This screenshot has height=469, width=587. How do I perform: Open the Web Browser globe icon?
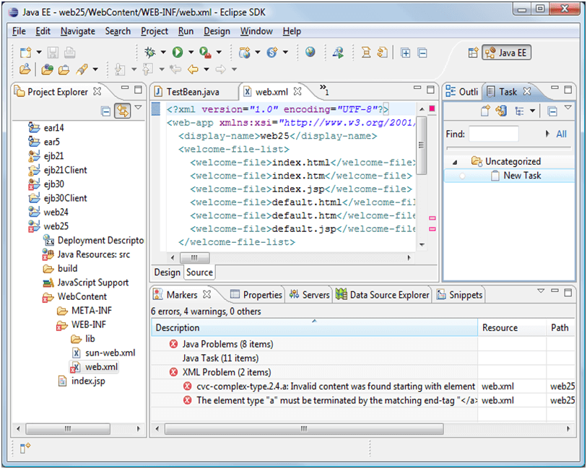tap(310, 52)
